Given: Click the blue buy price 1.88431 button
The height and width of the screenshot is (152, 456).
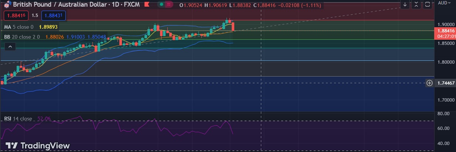Looking at the screenshot, I should click(54, 15).
